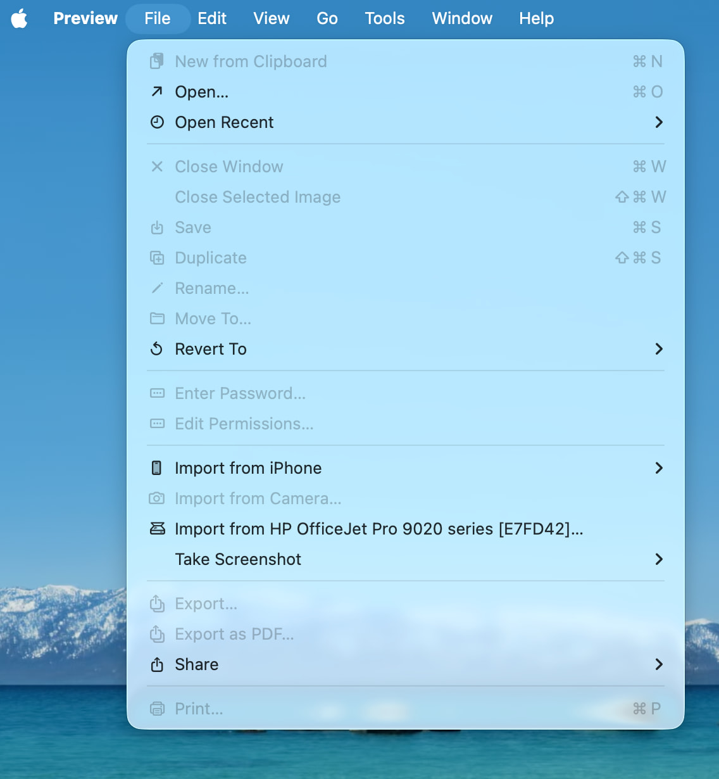Click the scanner icon for HP OfficeJet import
This screenshot has height=779, width=719.
(157, 529)
